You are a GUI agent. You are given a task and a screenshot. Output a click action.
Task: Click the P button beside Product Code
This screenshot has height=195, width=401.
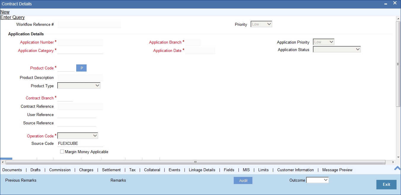(81, 68)
